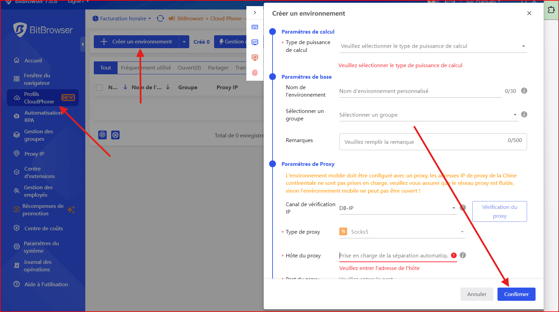Click Récompenses de promotion coin icon
This screenshot has width=559, height=312.
coord(16,210)
